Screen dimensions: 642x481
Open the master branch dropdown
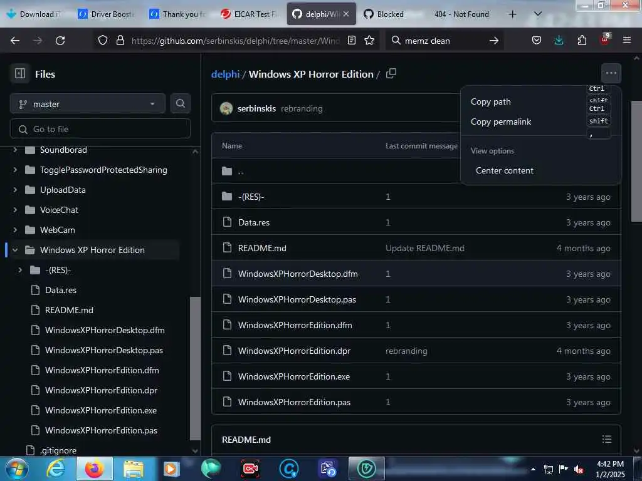88,104
